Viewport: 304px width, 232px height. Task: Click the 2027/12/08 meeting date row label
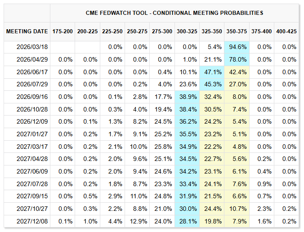click(x=32, y=221)
